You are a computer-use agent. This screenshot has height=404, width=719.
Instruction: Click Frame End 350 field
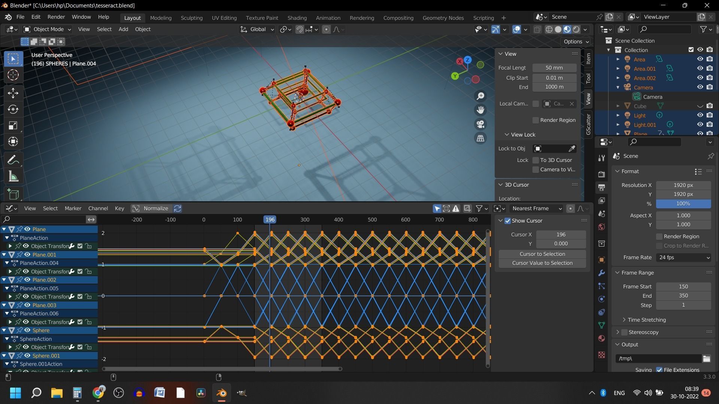coord(683,296)
